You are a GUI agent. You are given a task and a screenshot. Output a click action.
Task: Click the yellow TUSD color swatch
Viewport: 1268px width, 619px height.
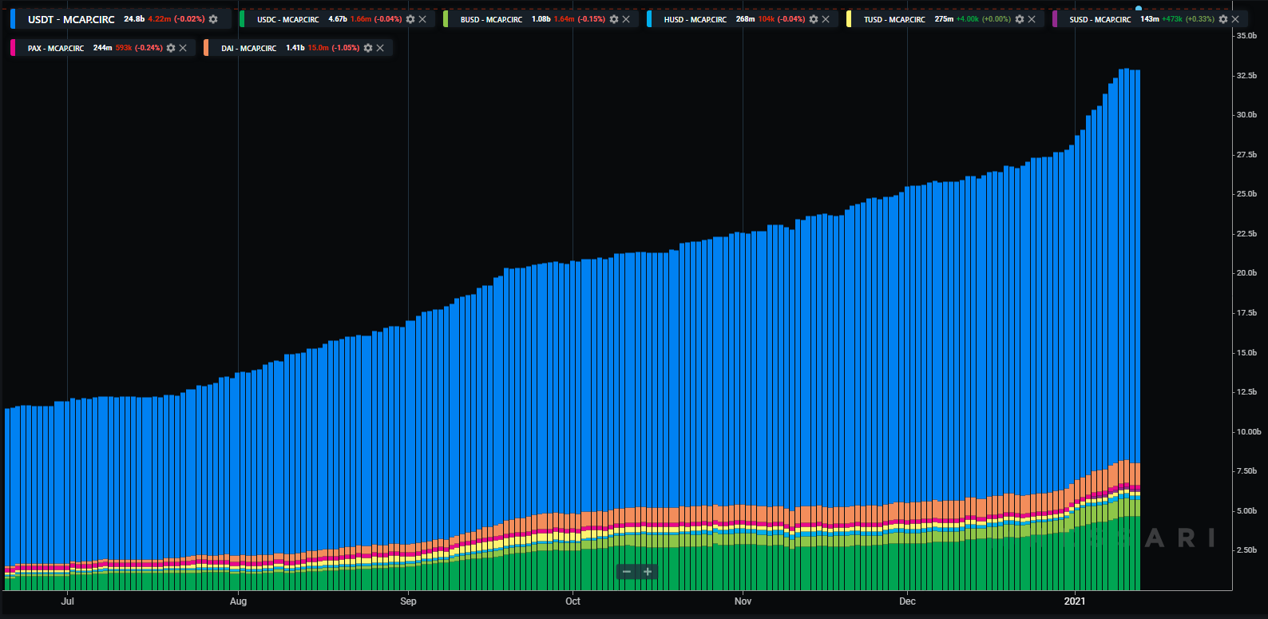click(849, 19)
